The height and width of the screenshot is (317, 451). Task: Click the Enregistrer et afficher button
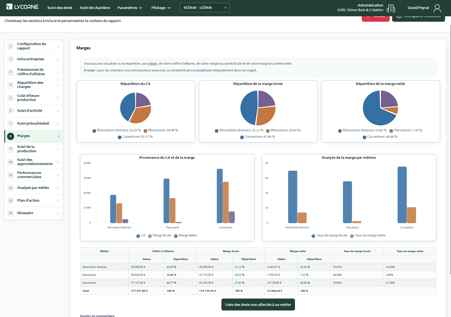(418, 18)
